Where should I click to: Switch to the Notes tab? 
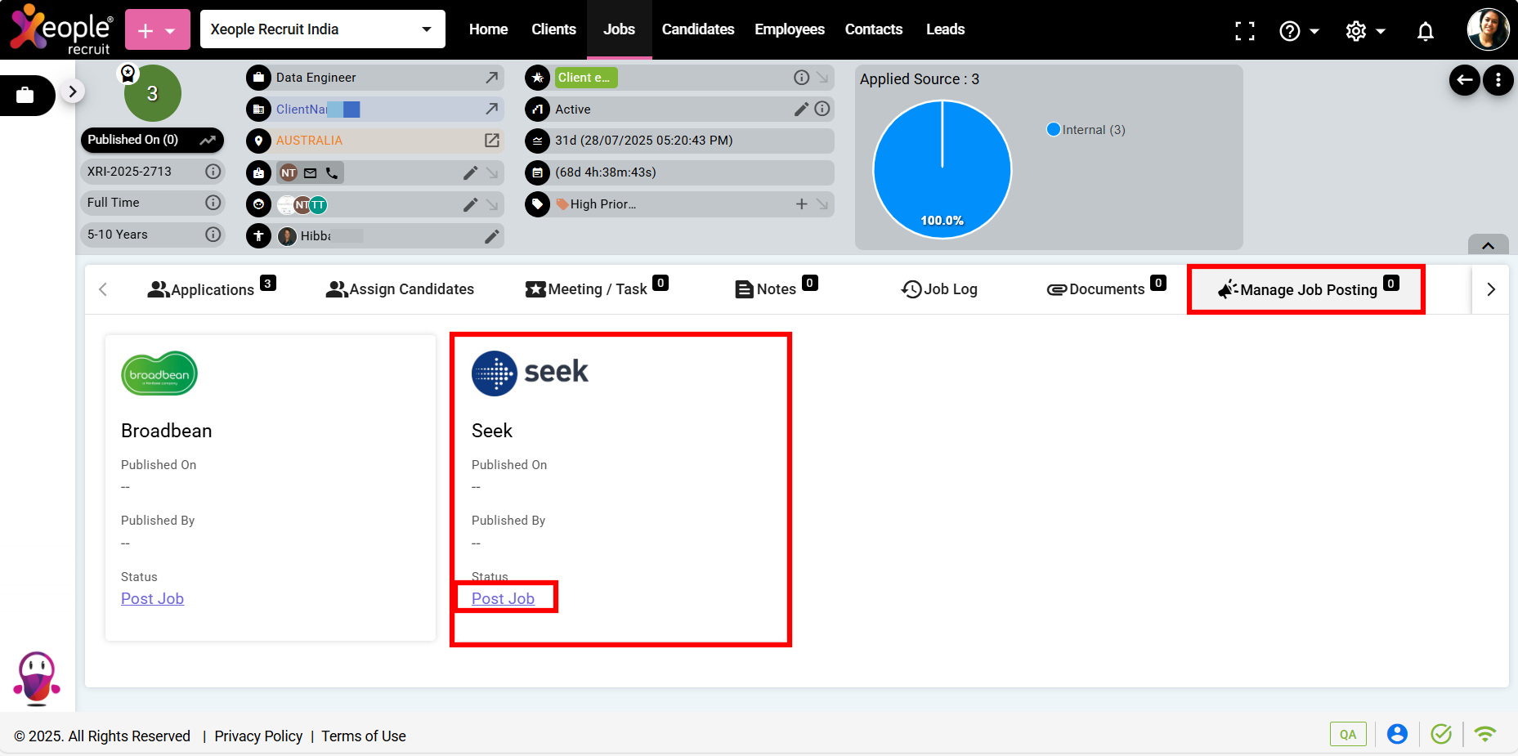776,289
